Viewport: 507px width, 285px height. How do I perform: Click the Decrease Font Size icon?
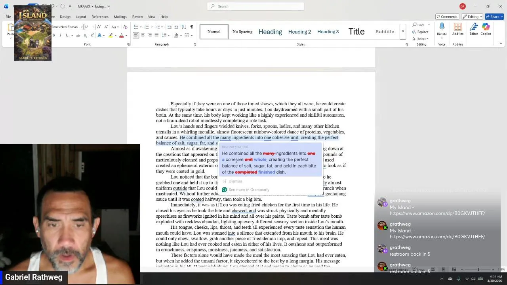(105, 27)
